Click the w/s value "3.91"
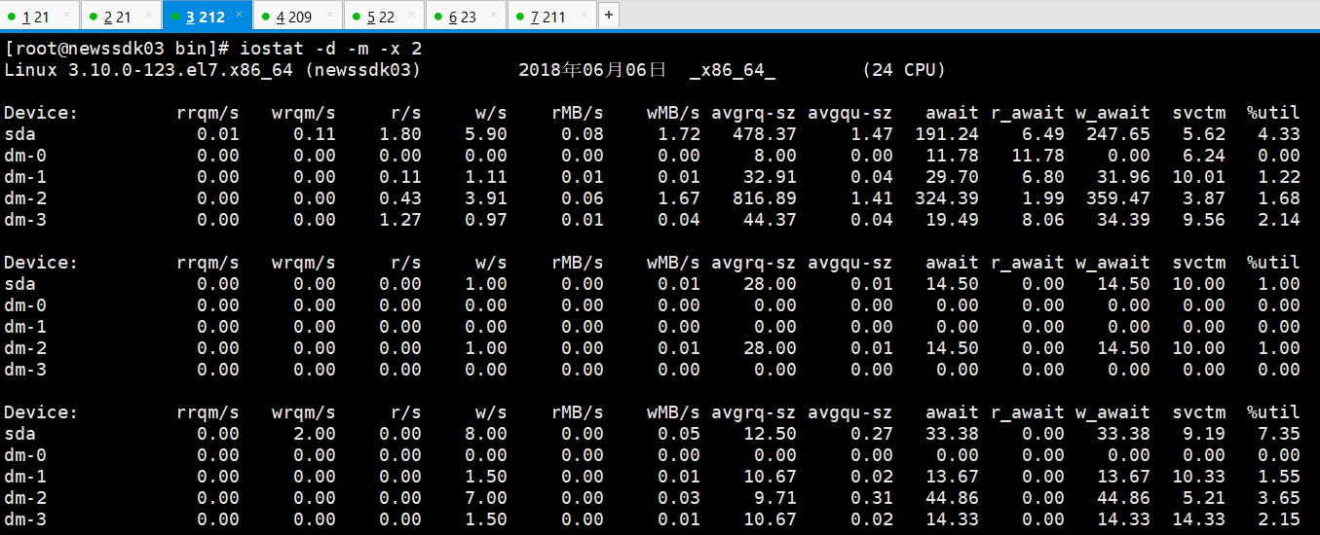 point(486,198)
